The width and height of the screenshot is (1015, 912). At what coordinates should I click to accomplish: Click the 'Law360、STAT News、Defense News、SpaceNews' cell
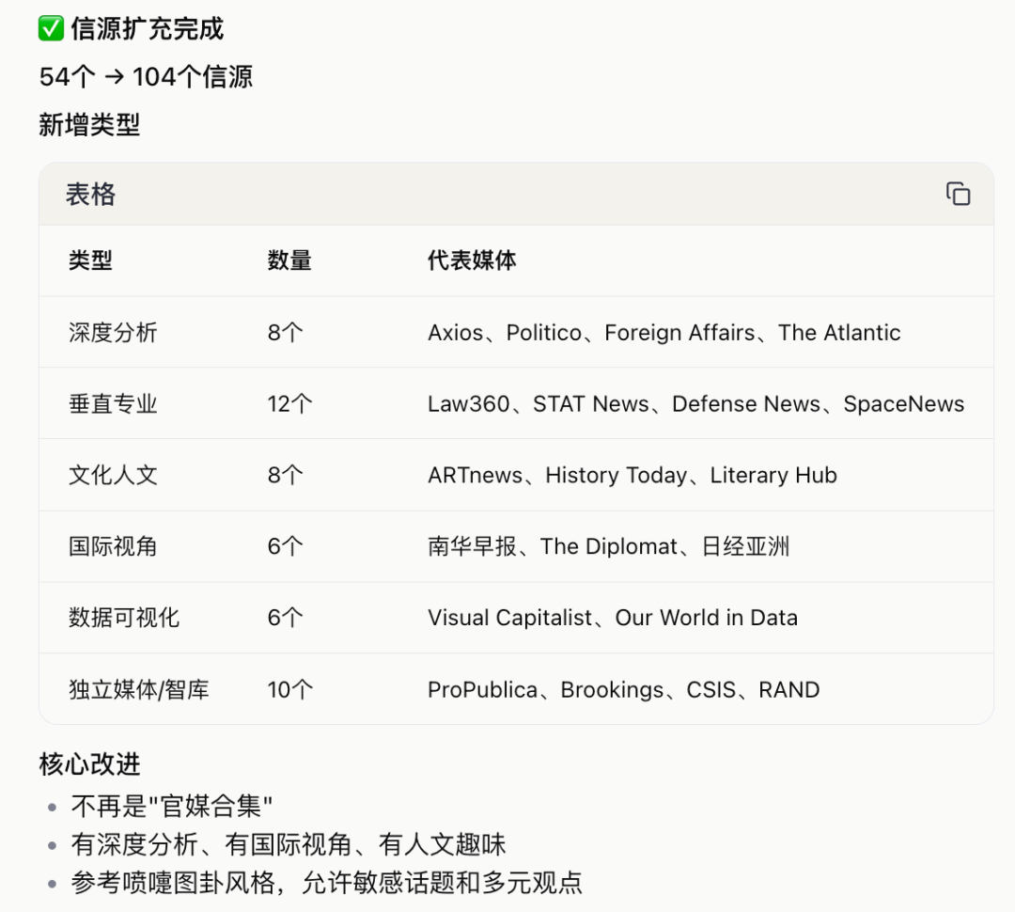tap(695, 403)
